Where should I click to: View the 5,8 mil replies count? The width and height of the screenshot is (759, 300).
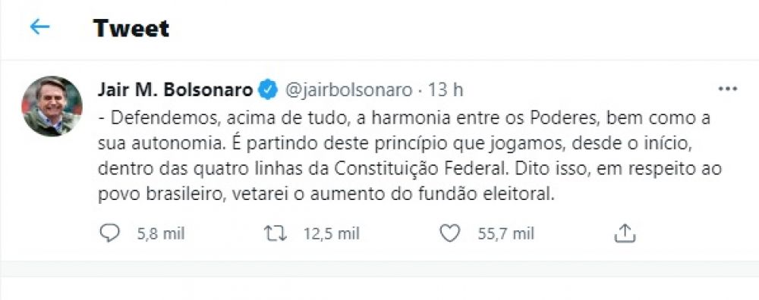[x=161, y=234]
